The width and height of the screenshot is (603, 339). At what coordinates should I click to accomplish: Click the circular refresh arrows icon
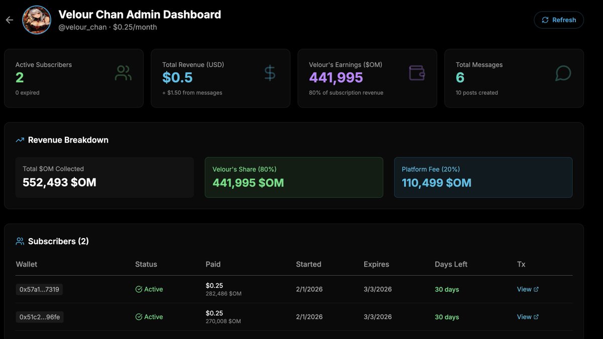(x=545, y=20)
